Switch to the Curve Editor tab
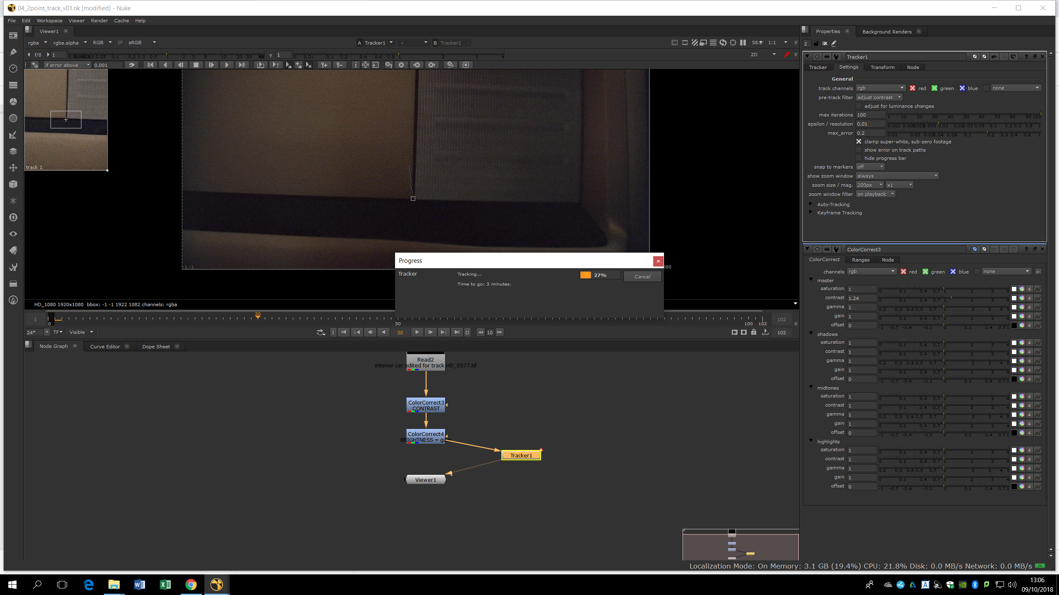Viewport: 1059px width, 595px height. point(105,347)
